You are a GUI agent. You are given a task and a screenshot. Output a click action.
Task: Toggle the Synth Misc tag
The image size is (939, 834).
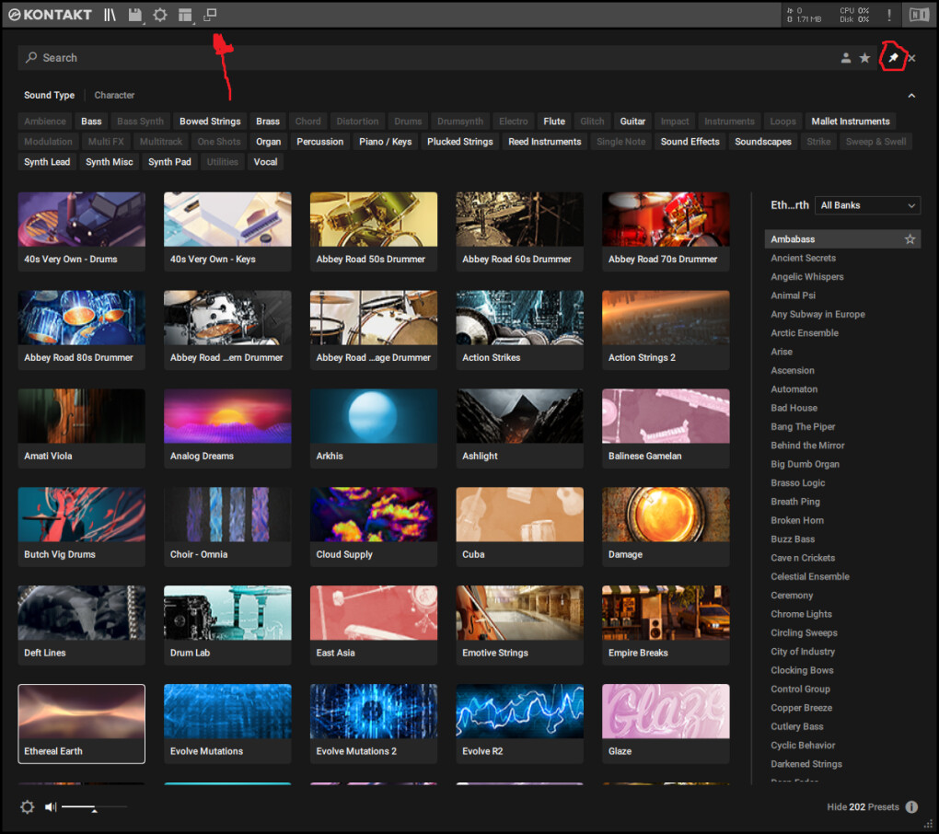tap(109, 162)
